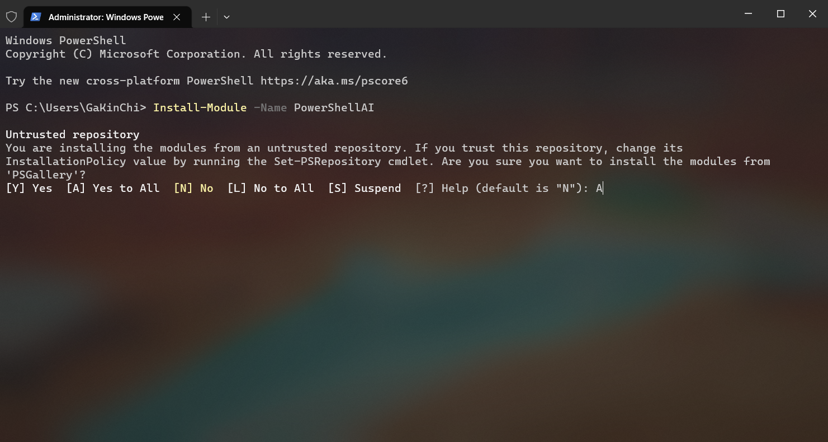Click the PowerShellAI module name
This screenshot has height=442, width=828.
334,107
